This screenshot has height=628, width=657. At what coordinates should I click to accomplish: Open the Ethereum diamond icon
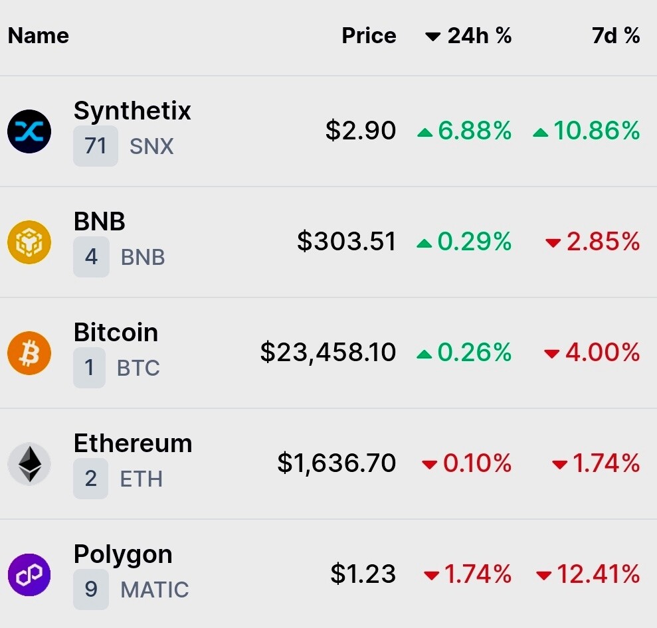pos(29,464)
